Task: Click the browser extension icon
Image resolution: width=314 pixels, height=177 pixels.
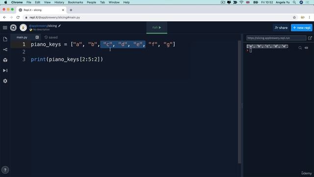Action: tap(303, 18)
